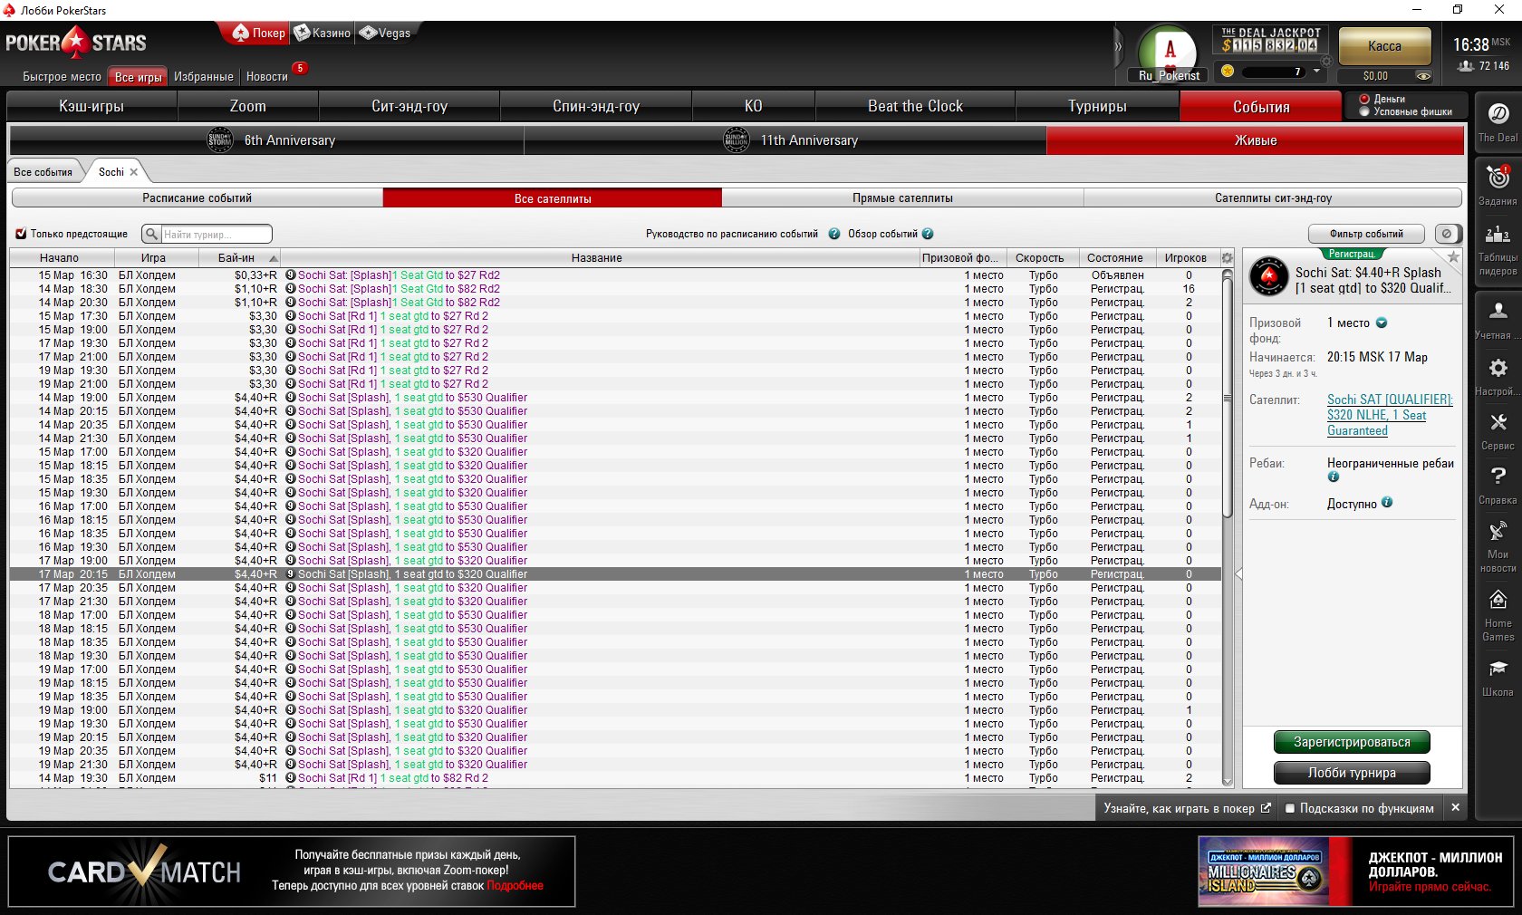The height and width of the screenshot is (915, 1522).
Task: Open Спин-энд-гоу tab
Action: [596, 106]
